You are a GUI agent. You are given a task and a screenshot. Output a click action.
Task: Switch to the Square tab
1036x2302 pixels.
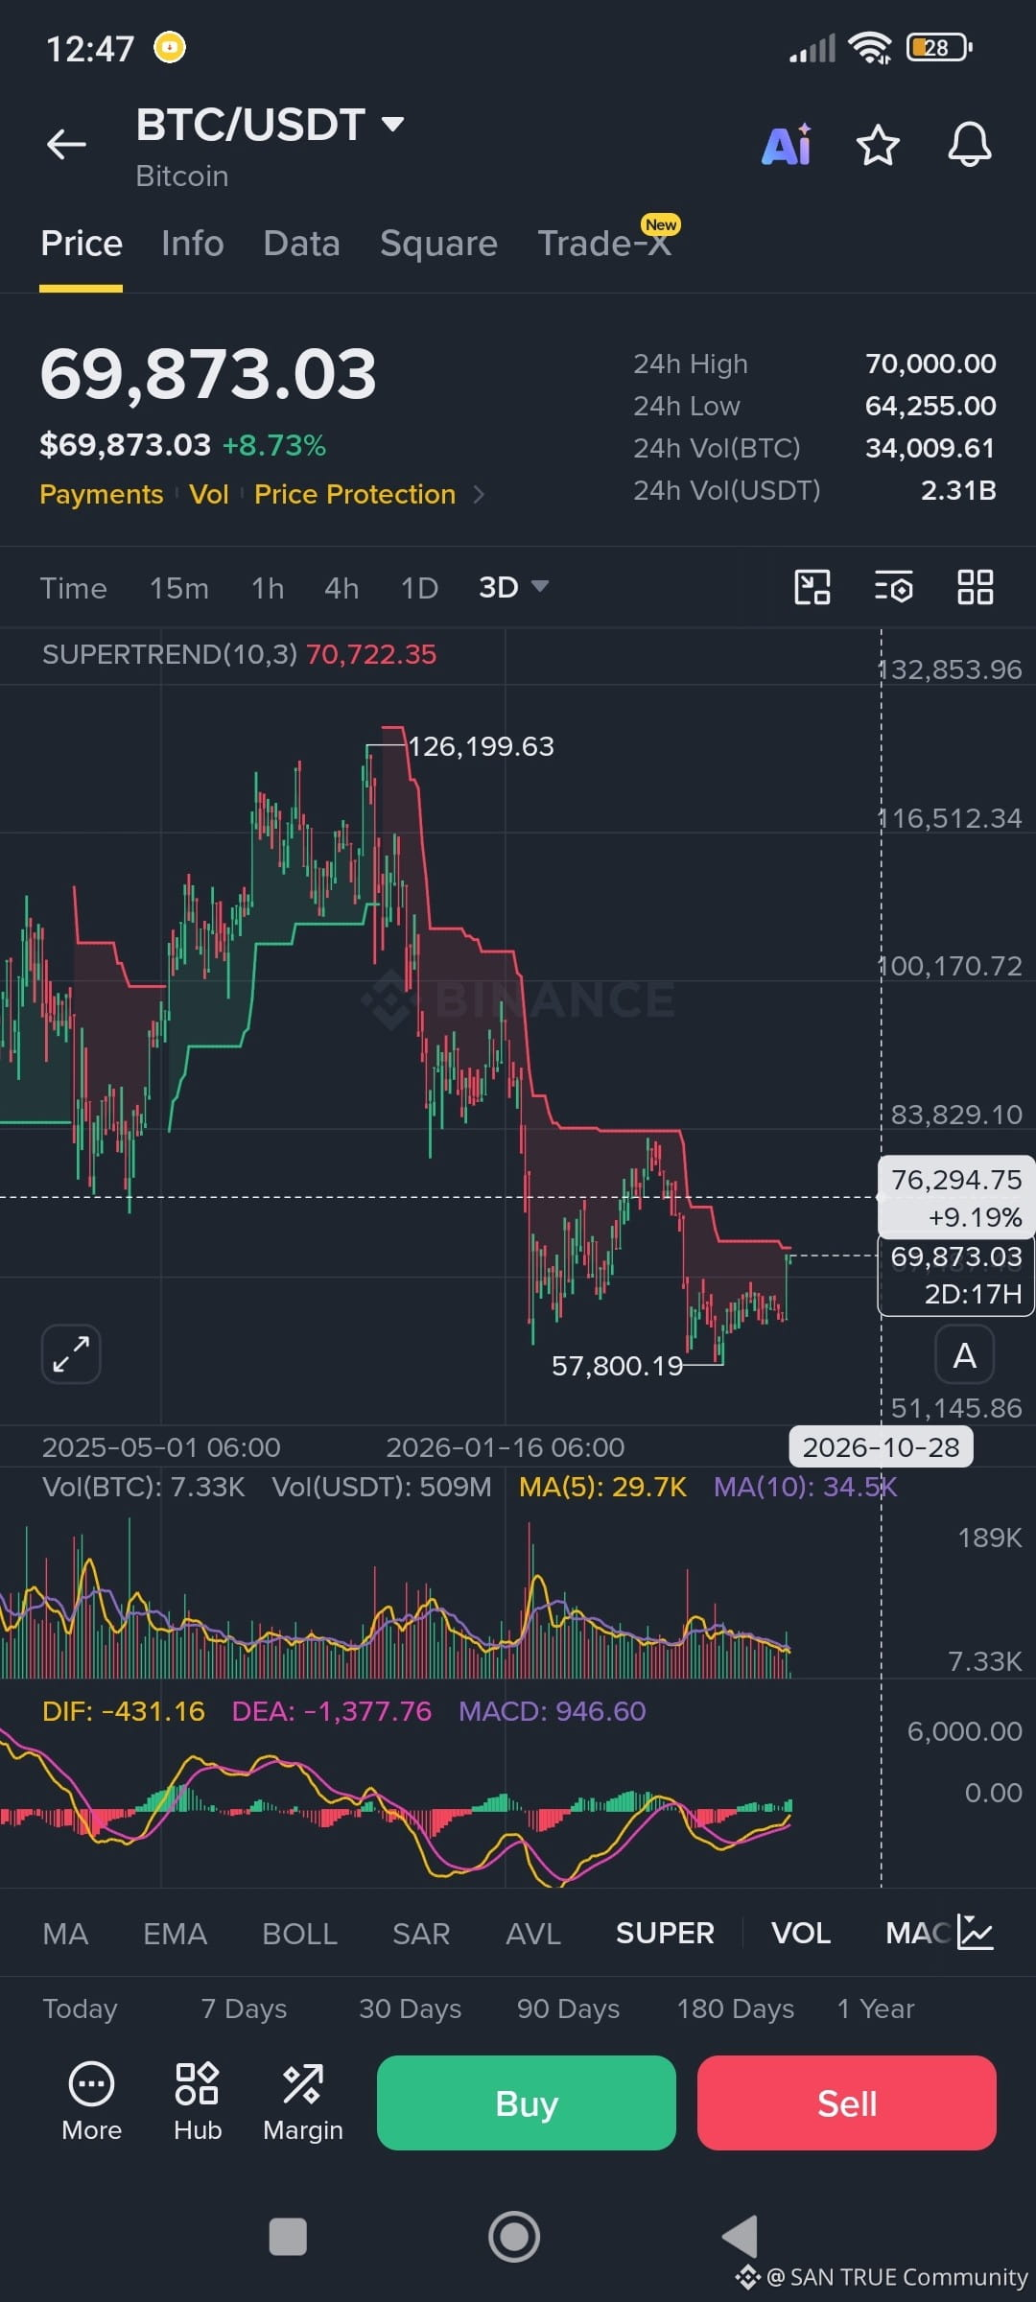pyautogui.click(x=438, y=244)
